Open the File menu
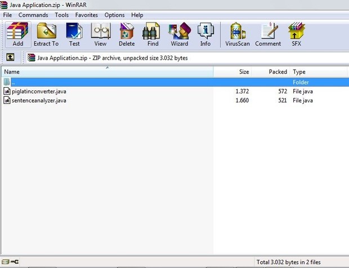 tap(7, 15)
